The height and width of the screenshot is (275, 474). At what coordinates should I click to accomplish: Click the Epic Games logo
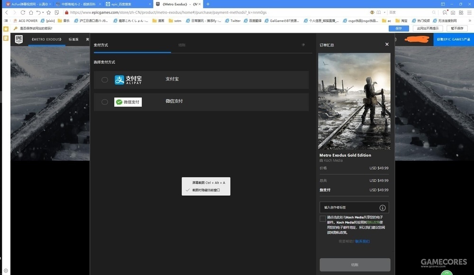18,39
